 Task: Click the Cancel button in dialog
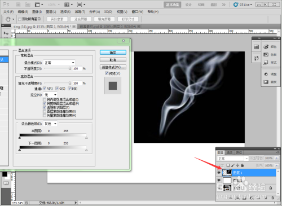click(113, 60)
